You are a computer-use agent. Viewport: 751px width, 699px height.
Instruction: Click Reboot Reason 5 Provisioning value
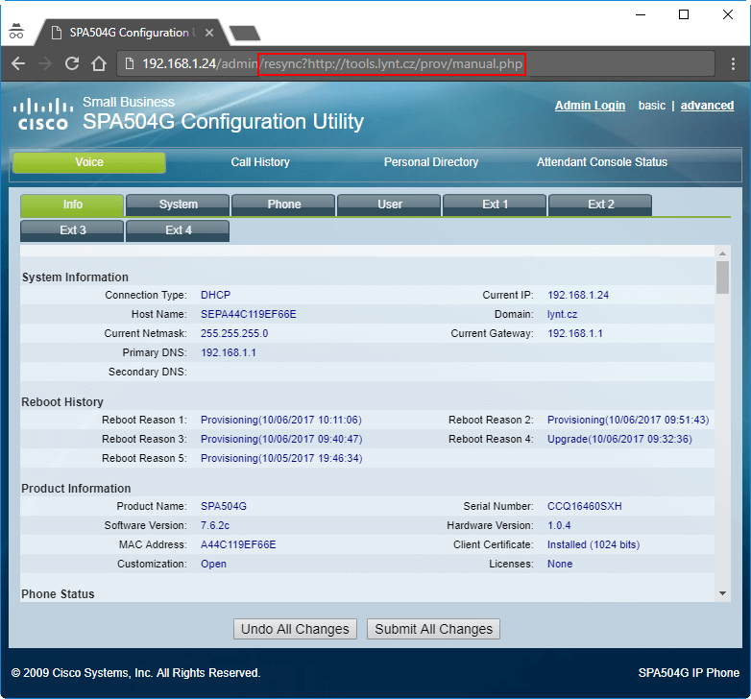click(x=281, y=458)
